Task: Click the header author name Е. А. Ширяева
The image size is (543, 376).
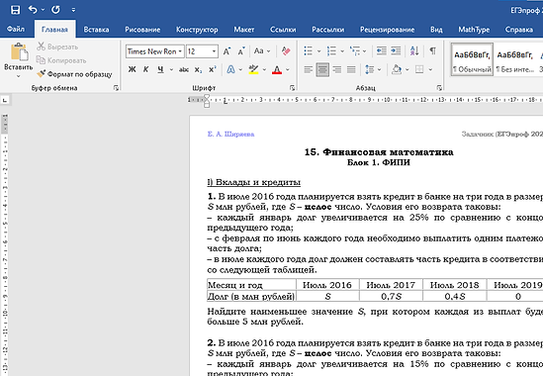Action: point(231,135)
